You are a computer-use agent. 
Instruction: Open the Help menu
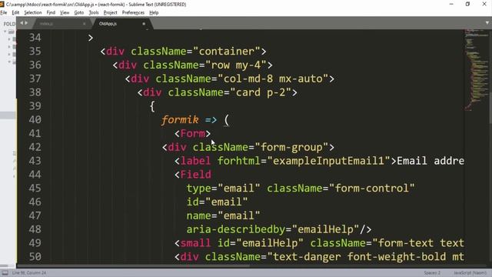154,12
